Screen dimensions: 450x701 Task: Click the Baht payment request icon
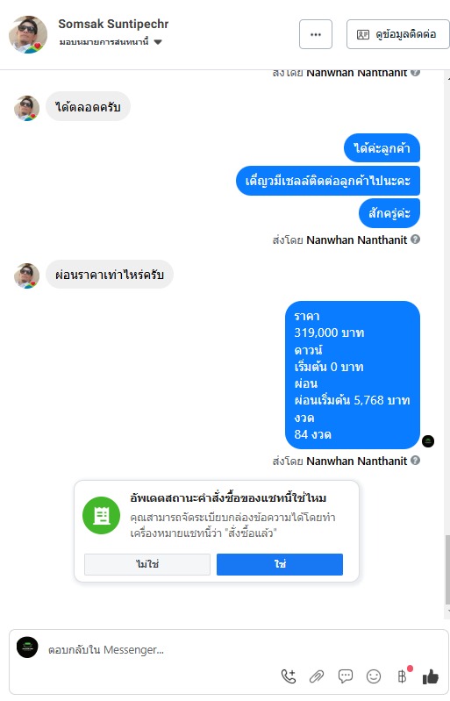[x=402, y=676]
